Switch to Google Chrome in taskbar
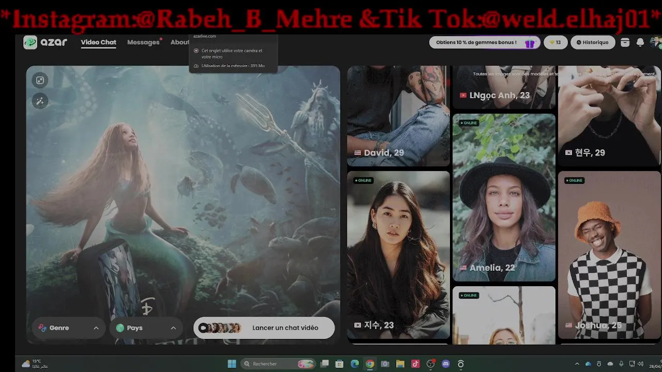This screenshot has height=372, width=662. pos(370,364)
